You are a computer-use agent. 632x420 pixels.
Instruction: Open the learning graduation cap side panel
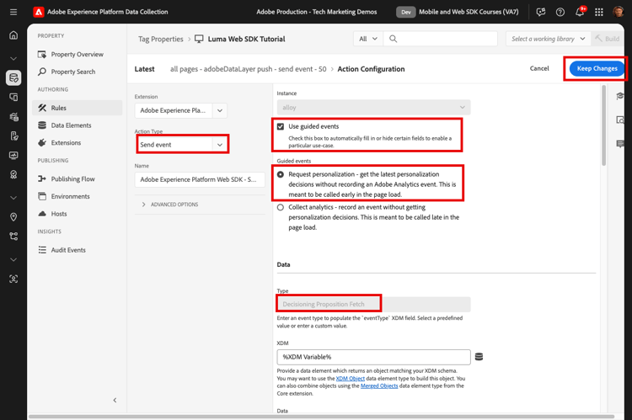[620, 96]
